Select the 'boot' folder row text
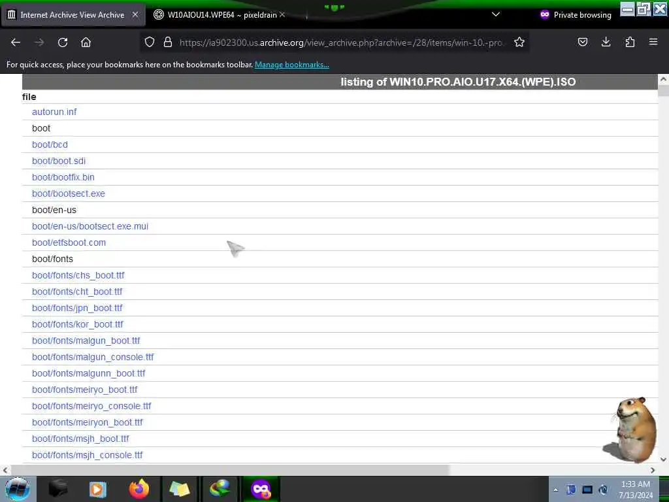 click(x=41, y=128)
